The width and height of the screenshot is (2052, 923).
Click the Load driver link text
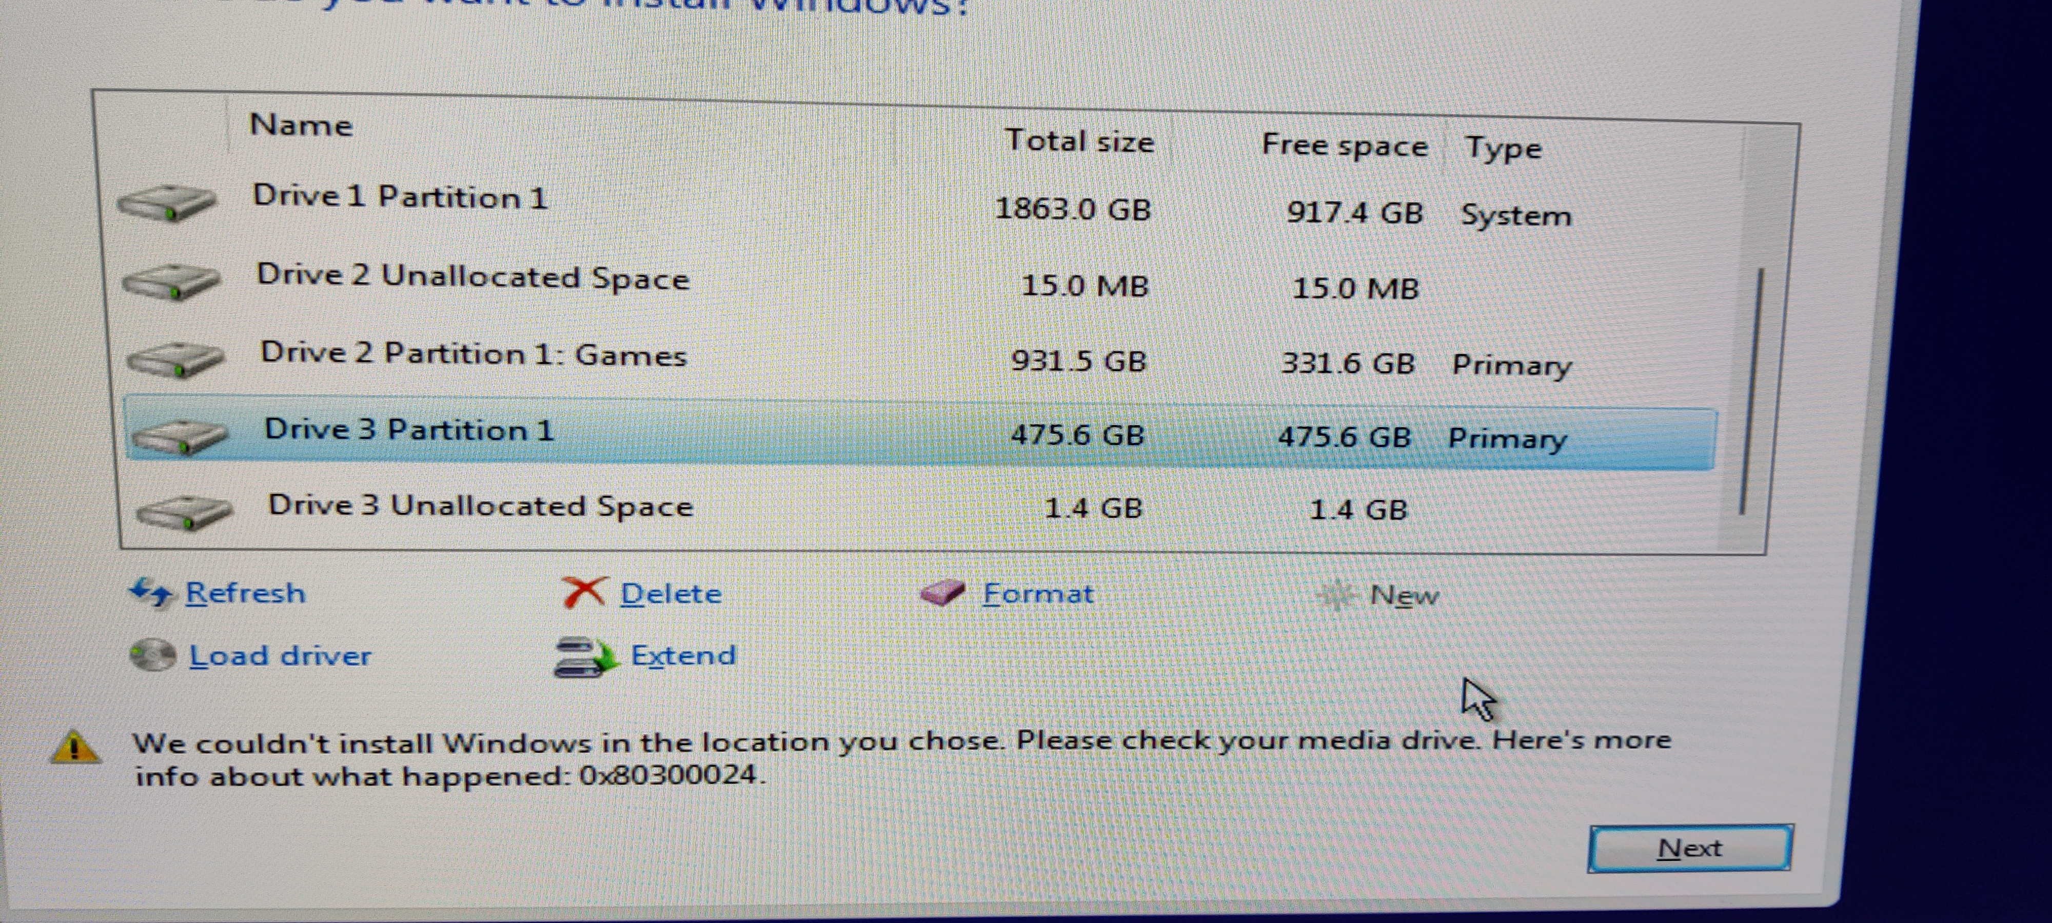click(x=281, y=656)
